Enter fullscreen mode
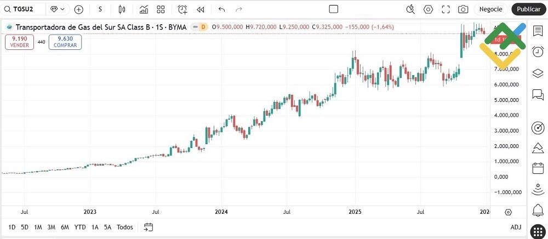 pos(446,9)
